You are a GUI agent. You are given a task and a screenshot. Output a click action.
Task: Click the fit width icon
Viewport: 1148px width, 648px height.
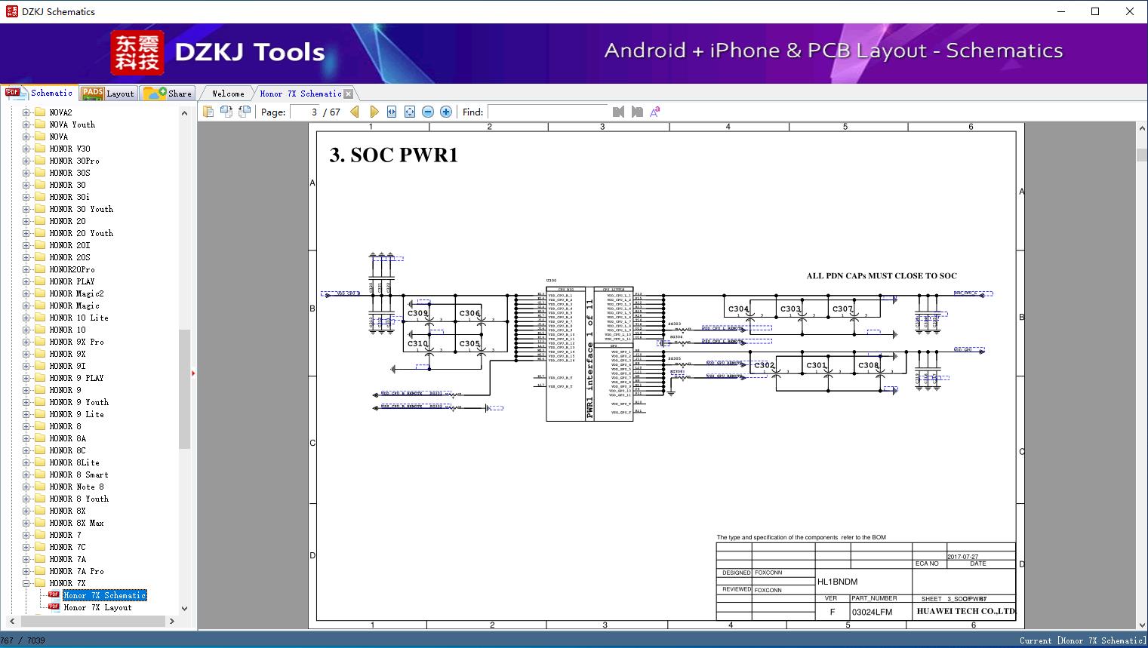point(392,112)
